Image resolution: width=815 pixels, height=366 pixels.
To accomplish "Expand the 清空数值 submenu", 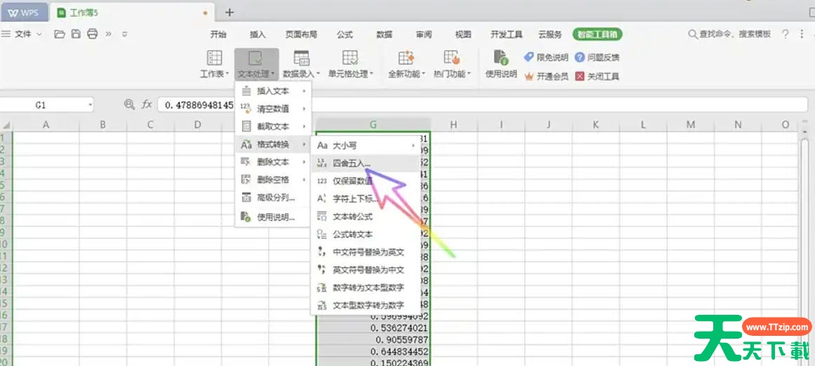I will click(273, 109).
